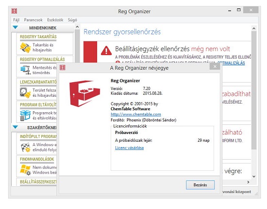Open the Fájl menu
267x209 pixels.
pos(17,20)
